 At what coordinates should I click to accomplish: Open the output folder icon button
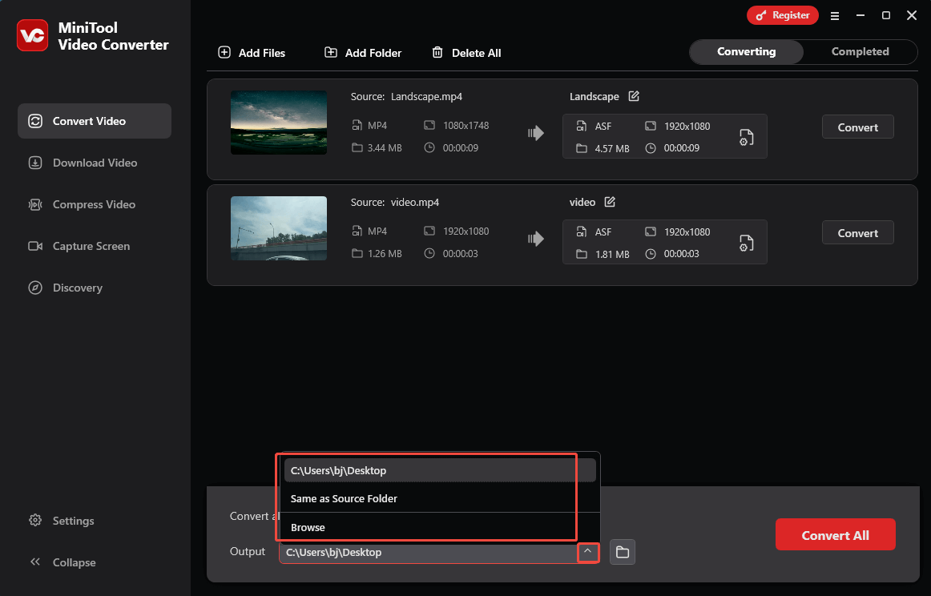[623, 552]
